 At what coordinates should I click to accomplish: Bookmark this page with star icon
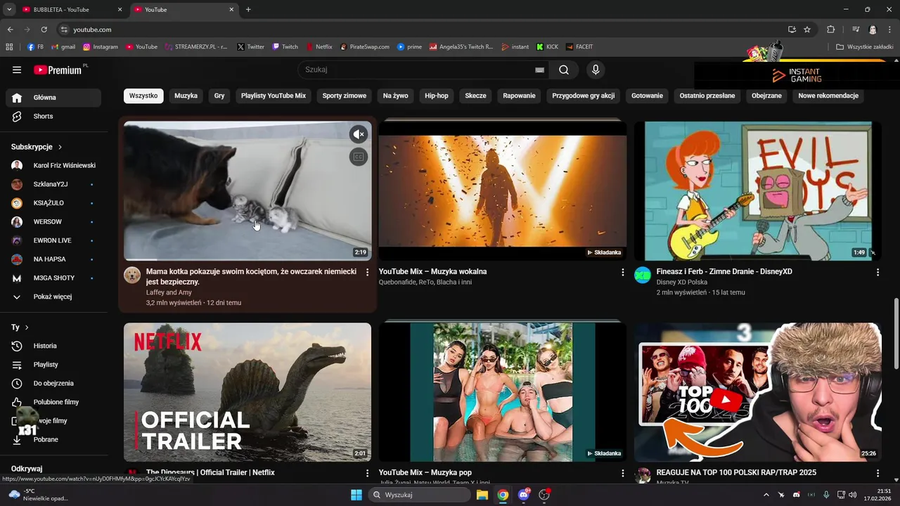click(807, 30)
